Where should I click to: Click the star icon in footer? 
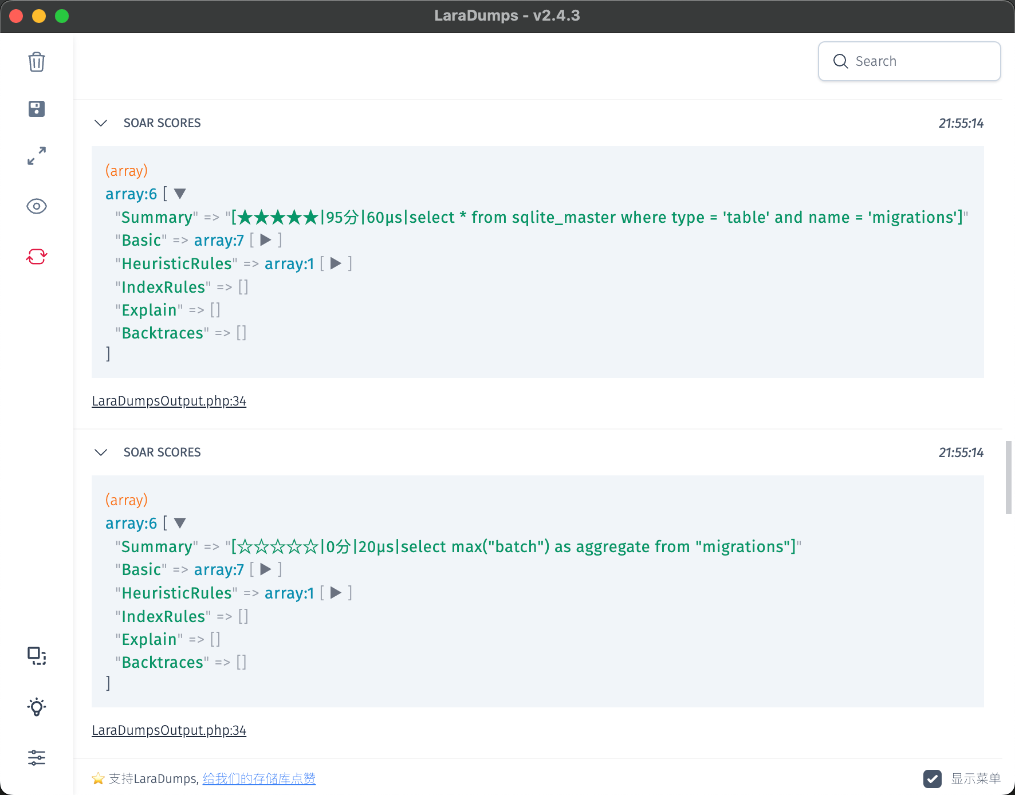pyautogui.click(x=99, y=779)
